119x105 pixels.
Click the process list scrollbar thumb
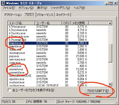[x=110, y=53]
